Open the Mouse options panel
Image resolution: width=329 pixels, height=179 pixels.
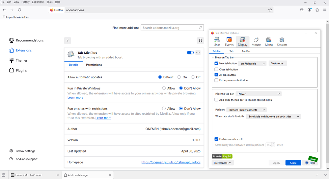(256, 42)
